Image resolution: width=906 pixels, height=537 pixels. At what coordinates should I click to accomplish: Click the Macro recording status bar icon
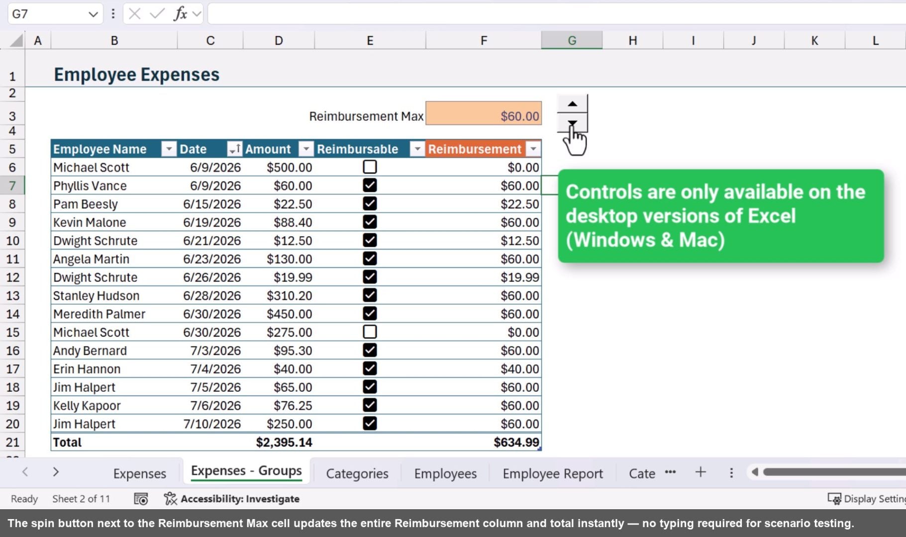tap(141, 499)
